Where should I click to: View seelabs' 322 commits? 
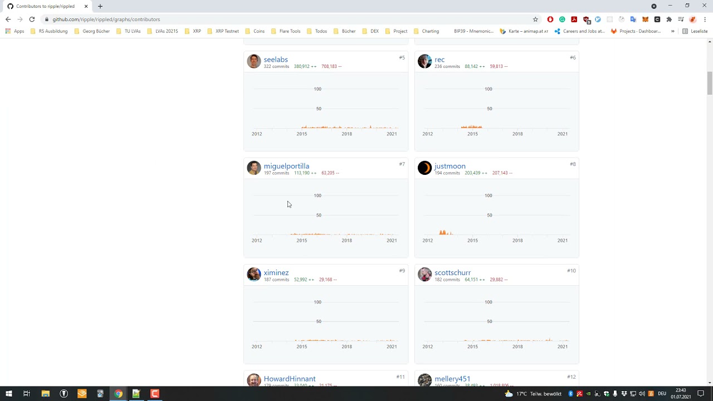(x=276, y=66)
